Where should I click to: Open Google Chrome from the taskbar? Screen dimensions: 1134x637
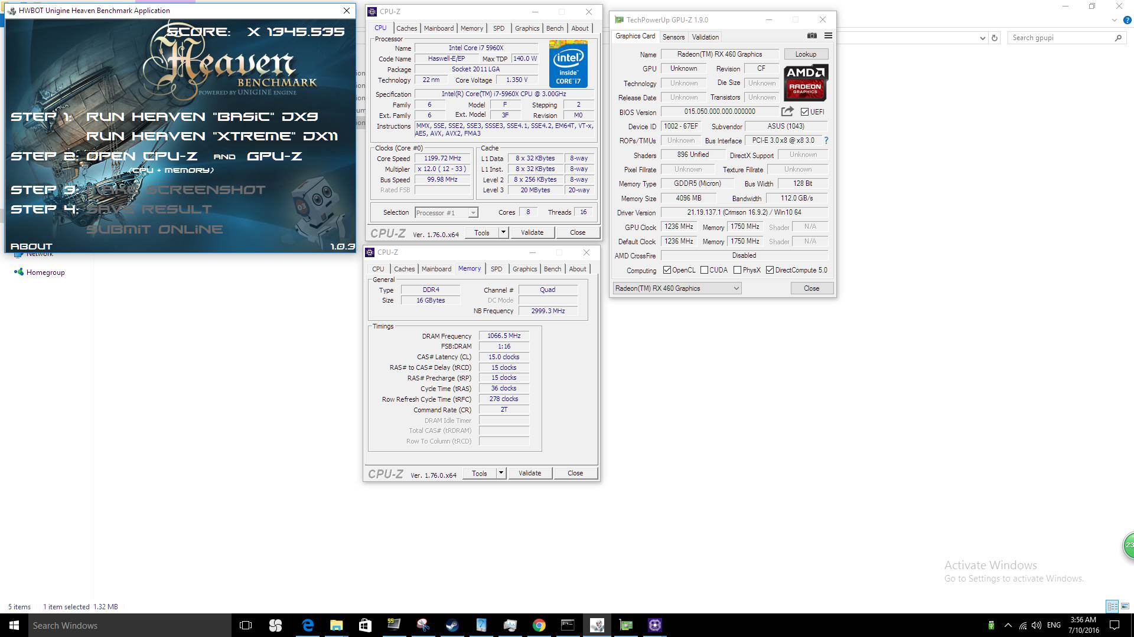pos(539,625)
